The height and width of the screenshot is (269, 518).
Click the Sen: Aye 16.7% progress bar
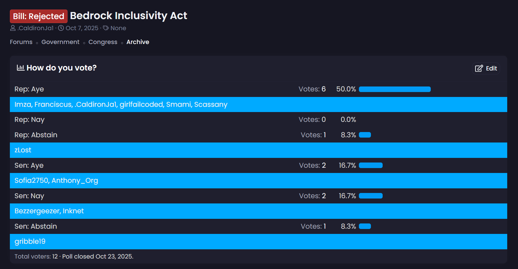371,165
